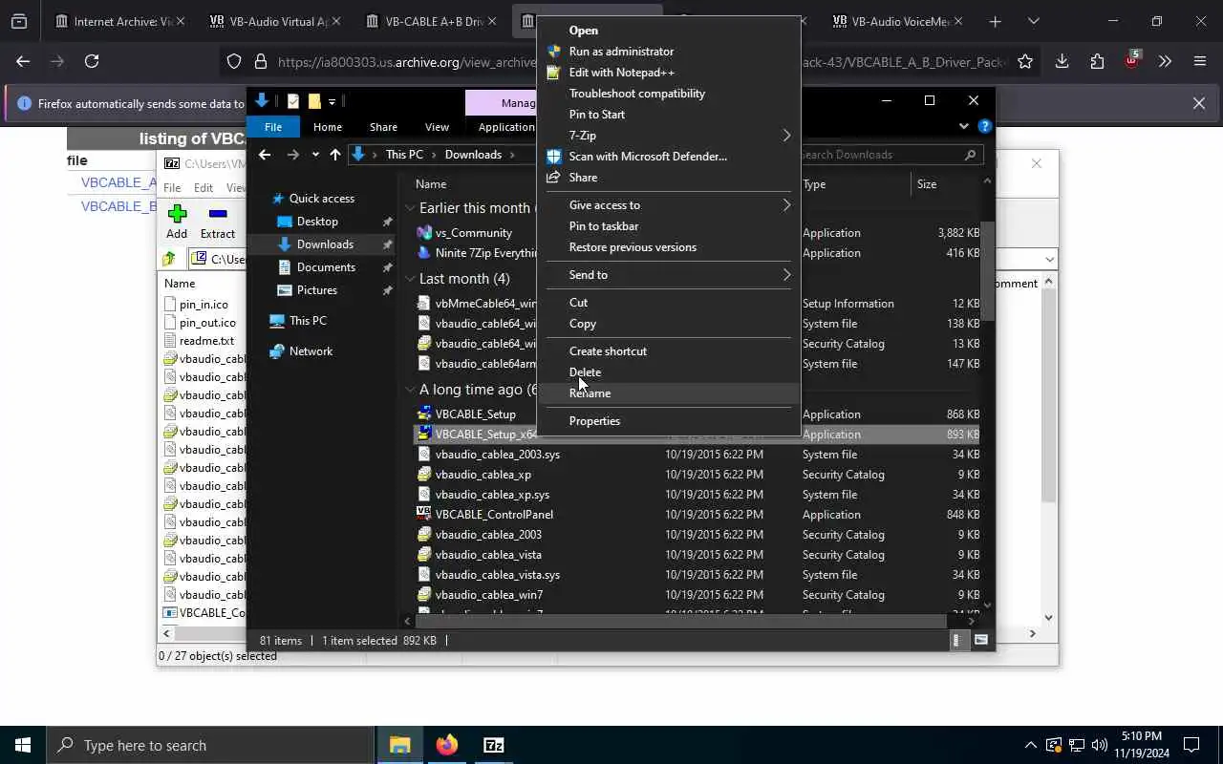The width and height of the screenshot is (1223, 764).
Task: Select Troubleshoot compatibility entry
Action: click(x=636, y=94)
